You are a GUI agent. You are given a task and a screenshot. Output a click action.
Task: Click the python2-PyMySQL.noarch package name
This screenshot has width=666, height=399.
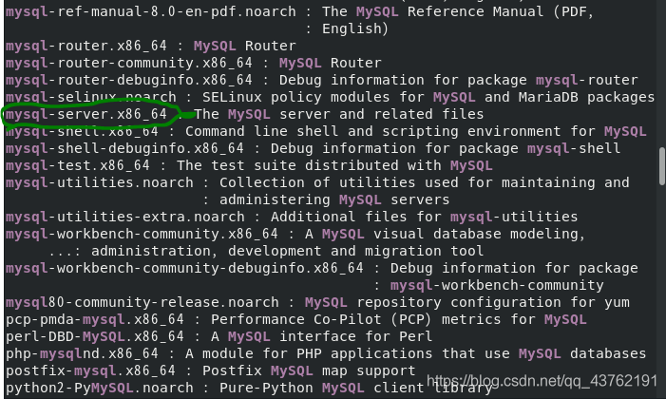100,388
